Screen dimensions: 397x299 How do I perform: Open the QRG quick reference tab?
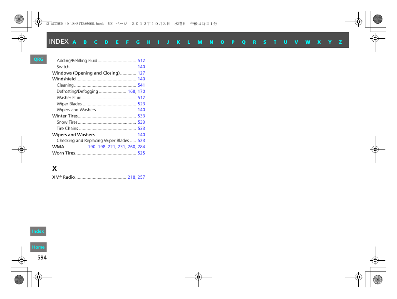[38, 59]
